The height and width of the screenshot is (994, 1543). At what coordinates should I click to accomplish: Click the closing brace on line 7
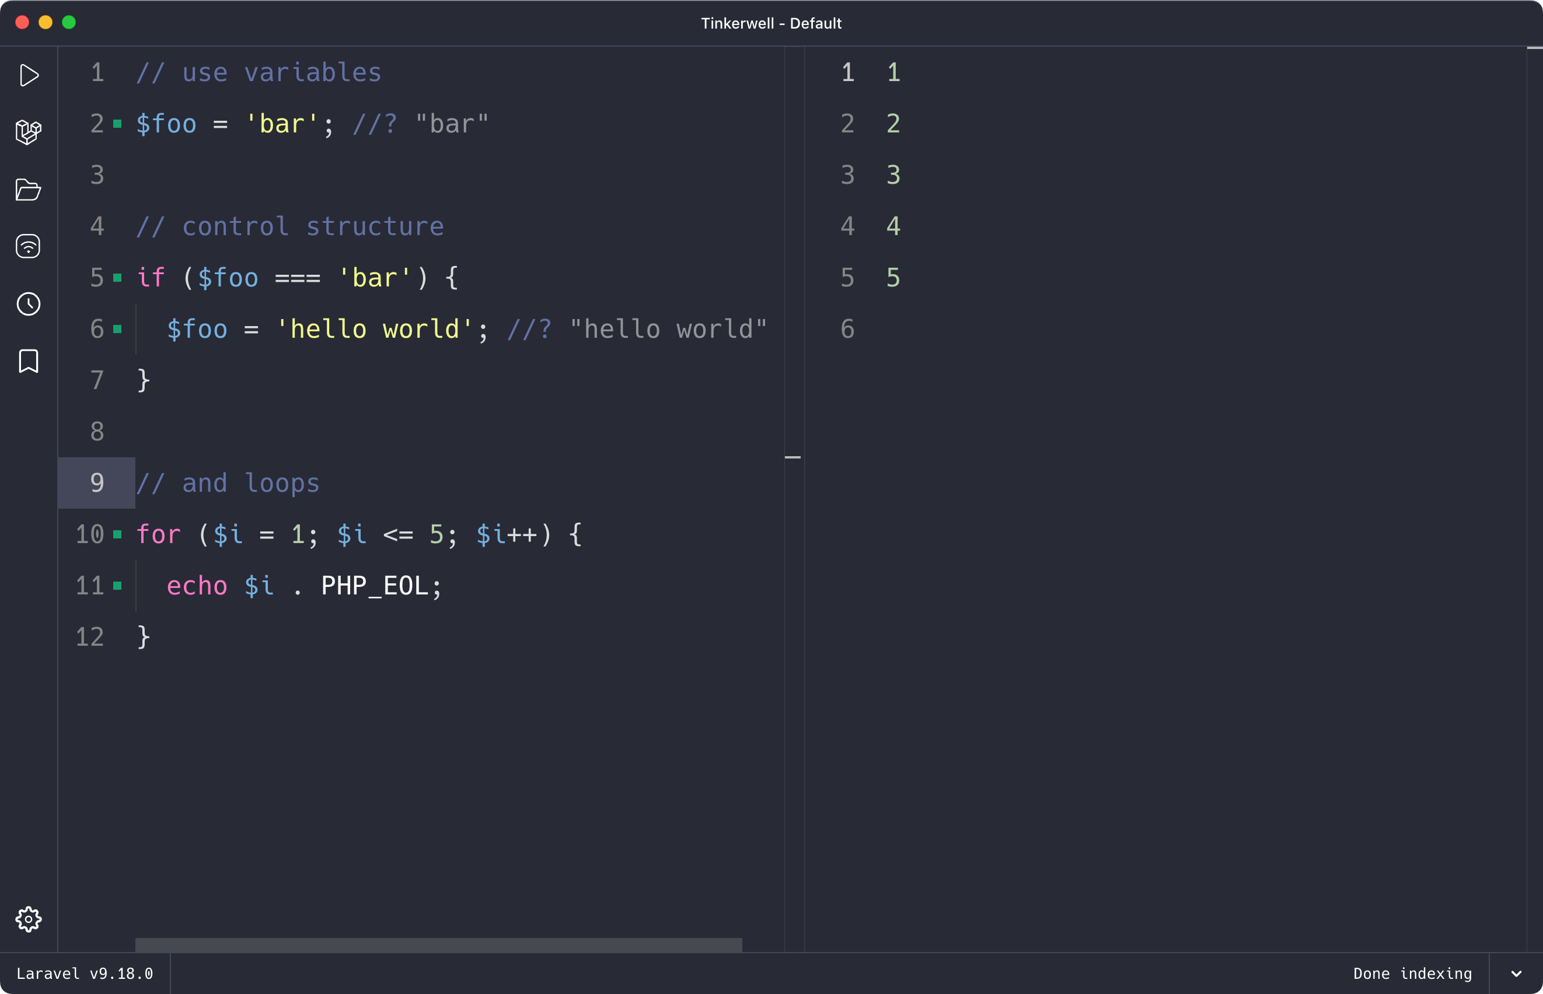click(144, 380)
